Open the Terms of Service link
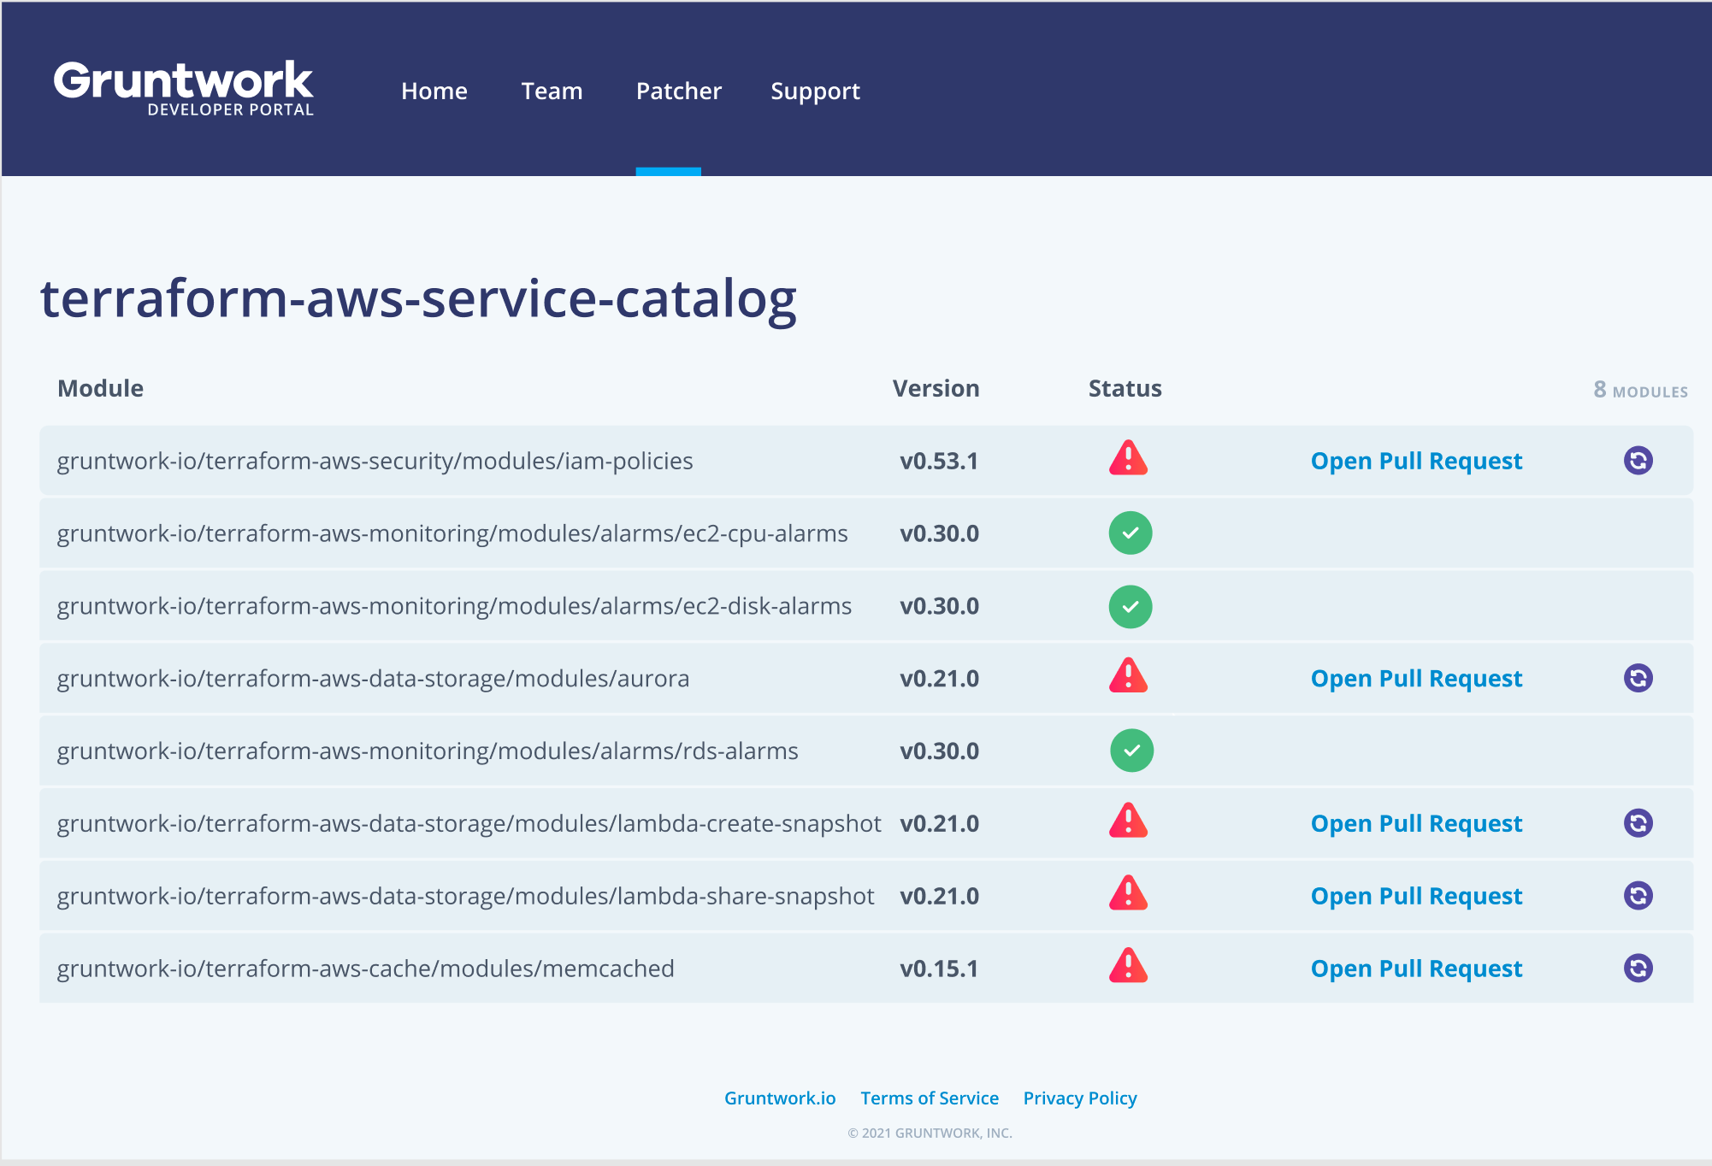The height and width of the screenshot is (1166, 1712). [929, 1098]
